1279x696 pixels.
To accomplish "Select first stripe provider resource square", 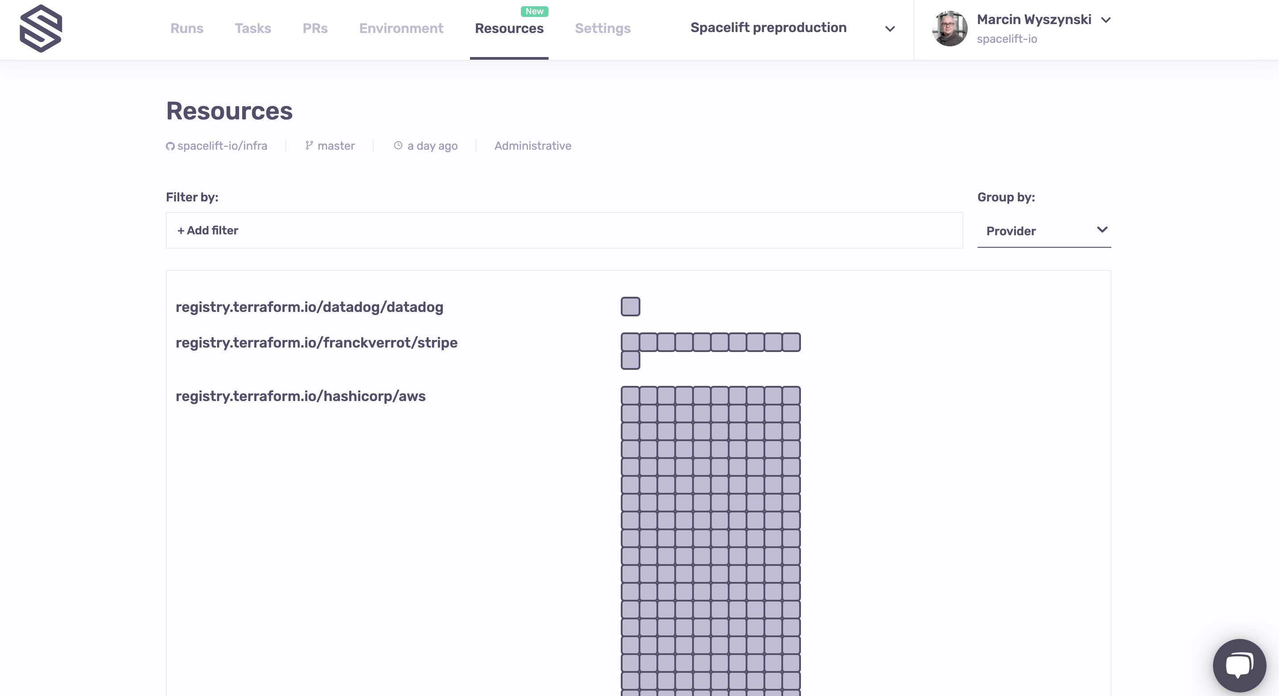I will (630, 342).
